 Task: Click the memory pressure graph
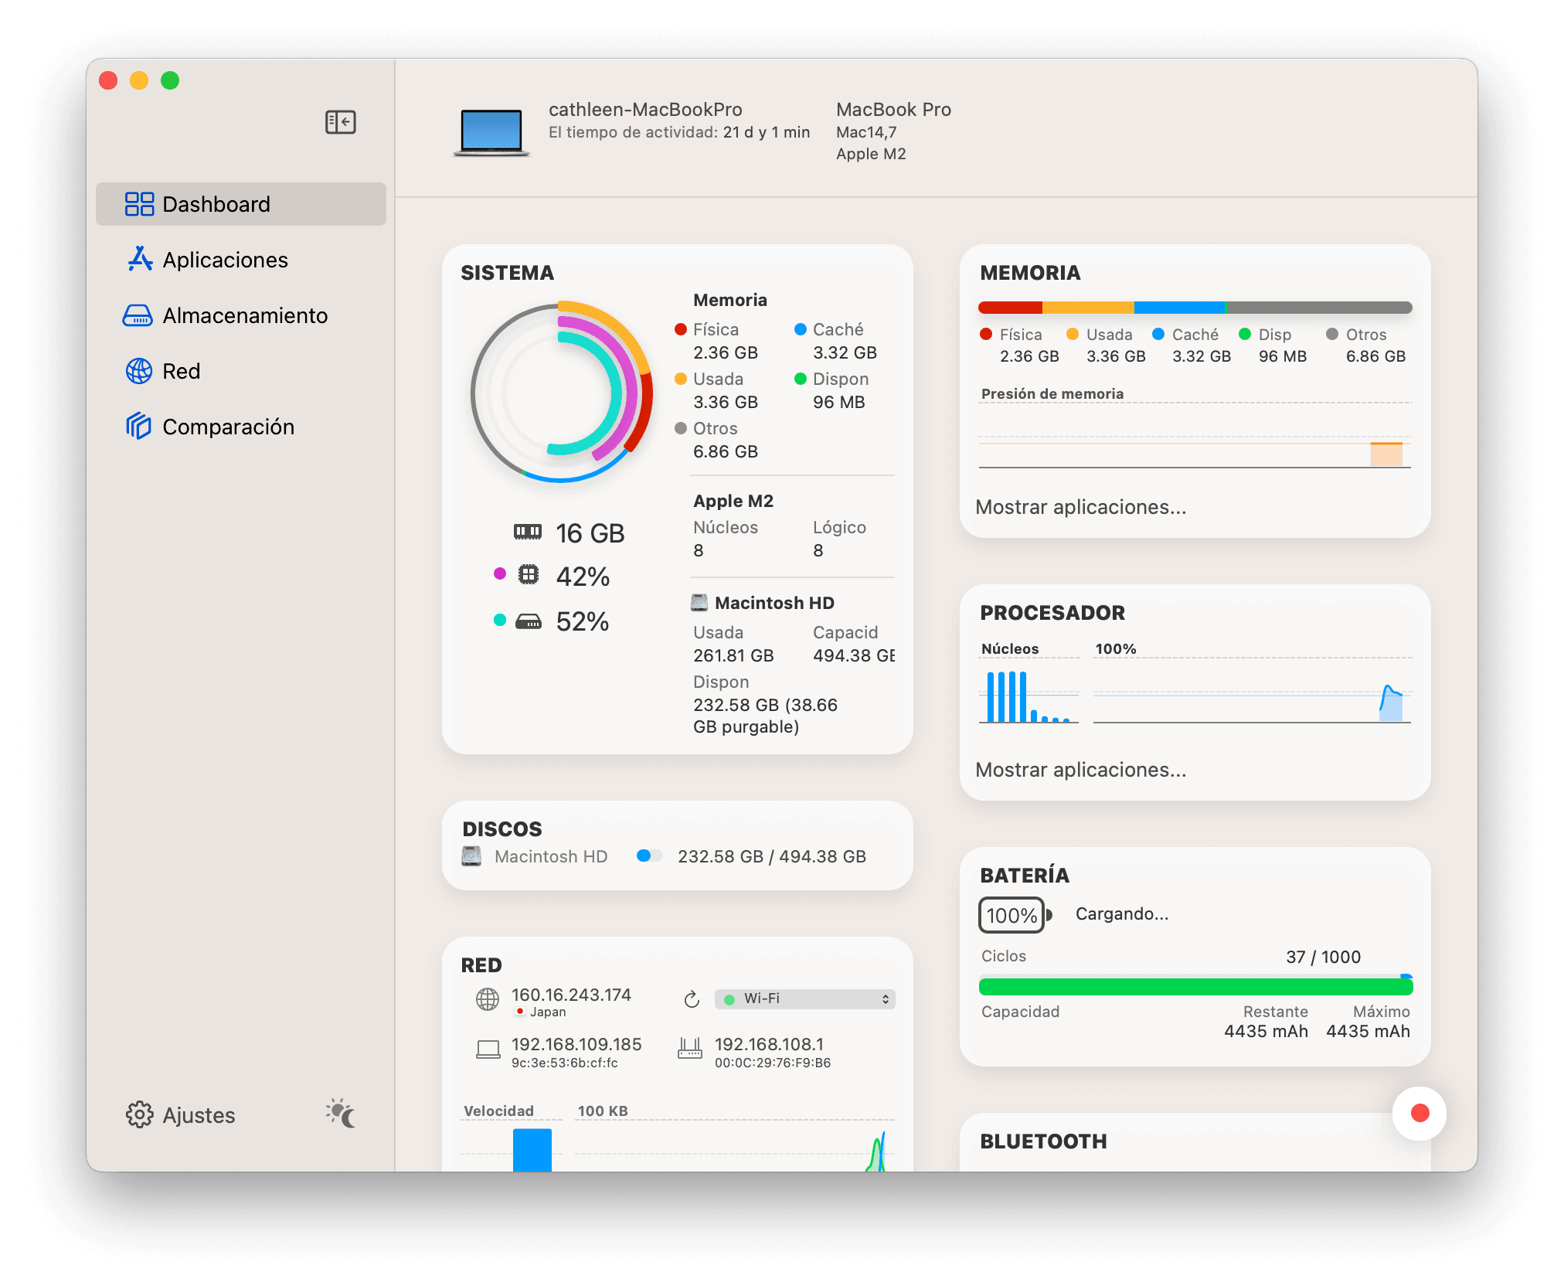1195,436
